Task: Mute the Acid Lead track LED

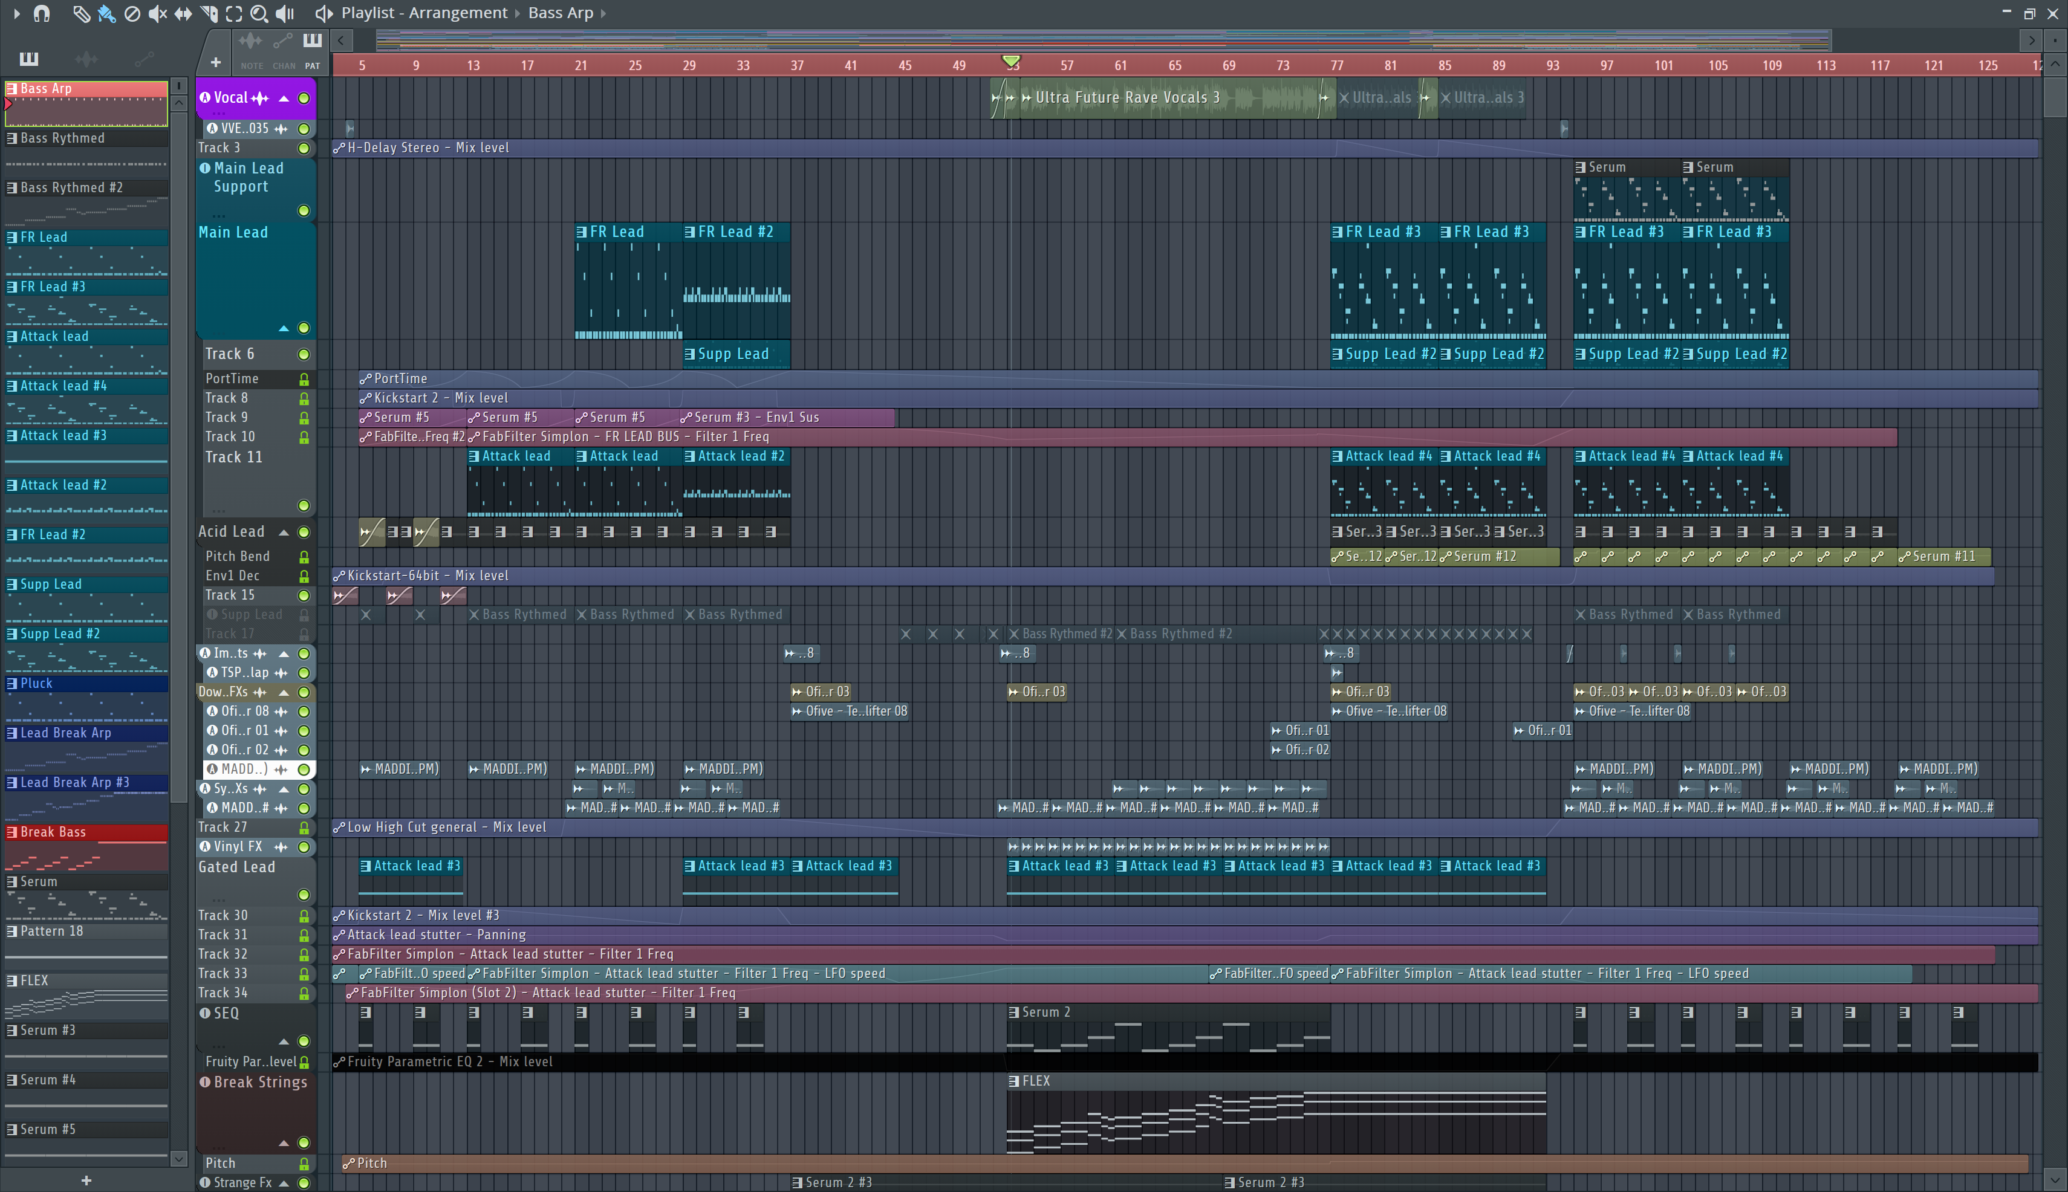Action: (304, 532)
